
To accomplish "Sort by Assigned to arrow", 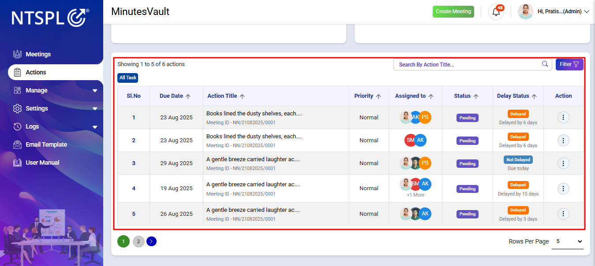I will (431, 96).
